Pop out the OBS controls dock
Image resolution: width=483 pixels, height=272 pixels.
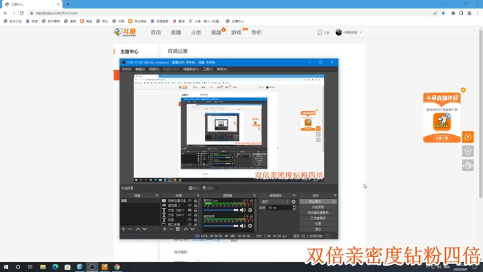pyautogui.click(x=335, y=195)
